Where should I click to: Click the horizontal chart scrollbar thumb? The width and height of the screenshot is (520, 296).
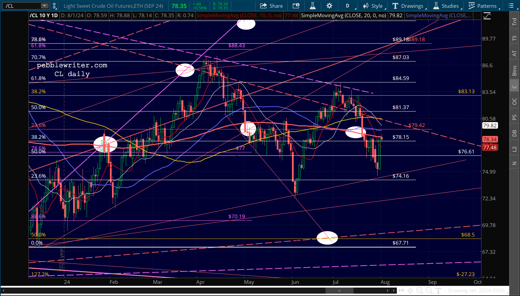(x=339, y=291)
